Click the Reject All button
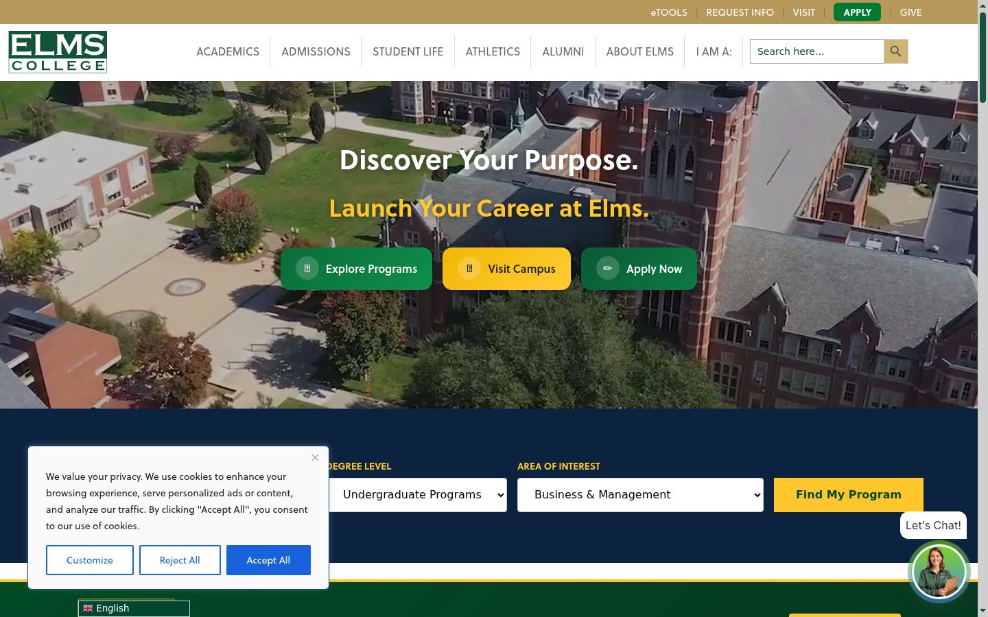This screenshot has height=617, width=988. click(180, 560)
